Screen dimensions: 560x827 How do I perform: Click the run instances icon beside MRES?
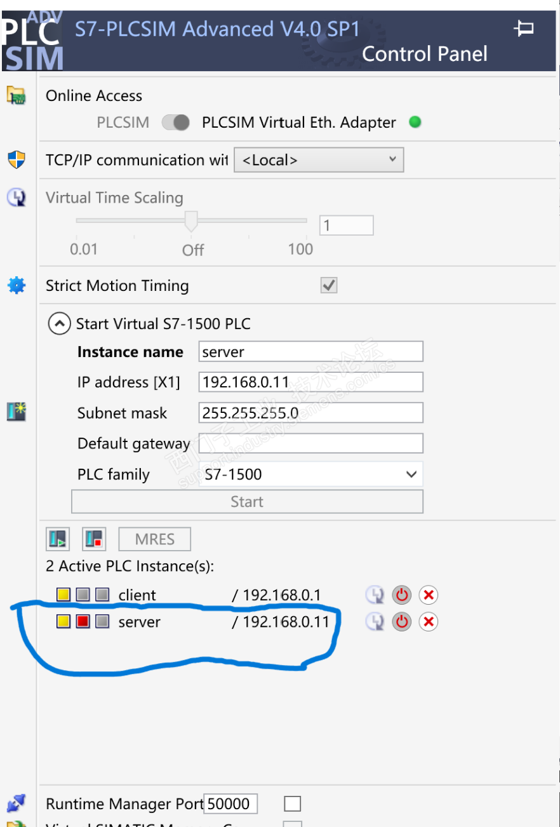coord(57,539)
